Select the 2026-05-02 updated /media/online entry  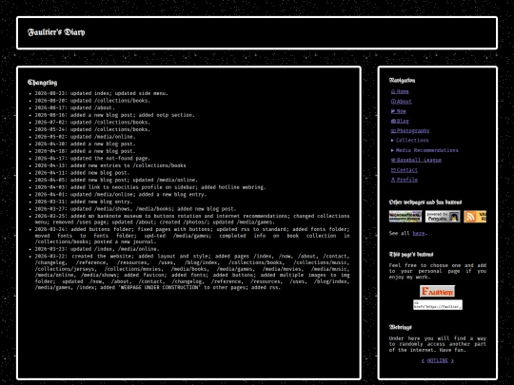tap(85, 137)
